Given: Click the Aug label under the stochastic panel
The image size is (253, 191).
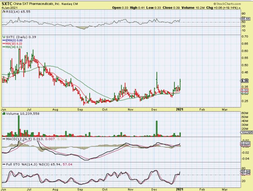Looking at the screenshot, I should [x=55, y=189].
